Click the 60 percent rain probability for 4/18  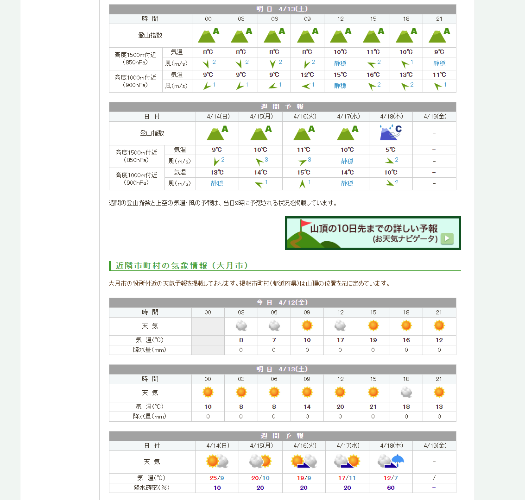coord(391,487)
